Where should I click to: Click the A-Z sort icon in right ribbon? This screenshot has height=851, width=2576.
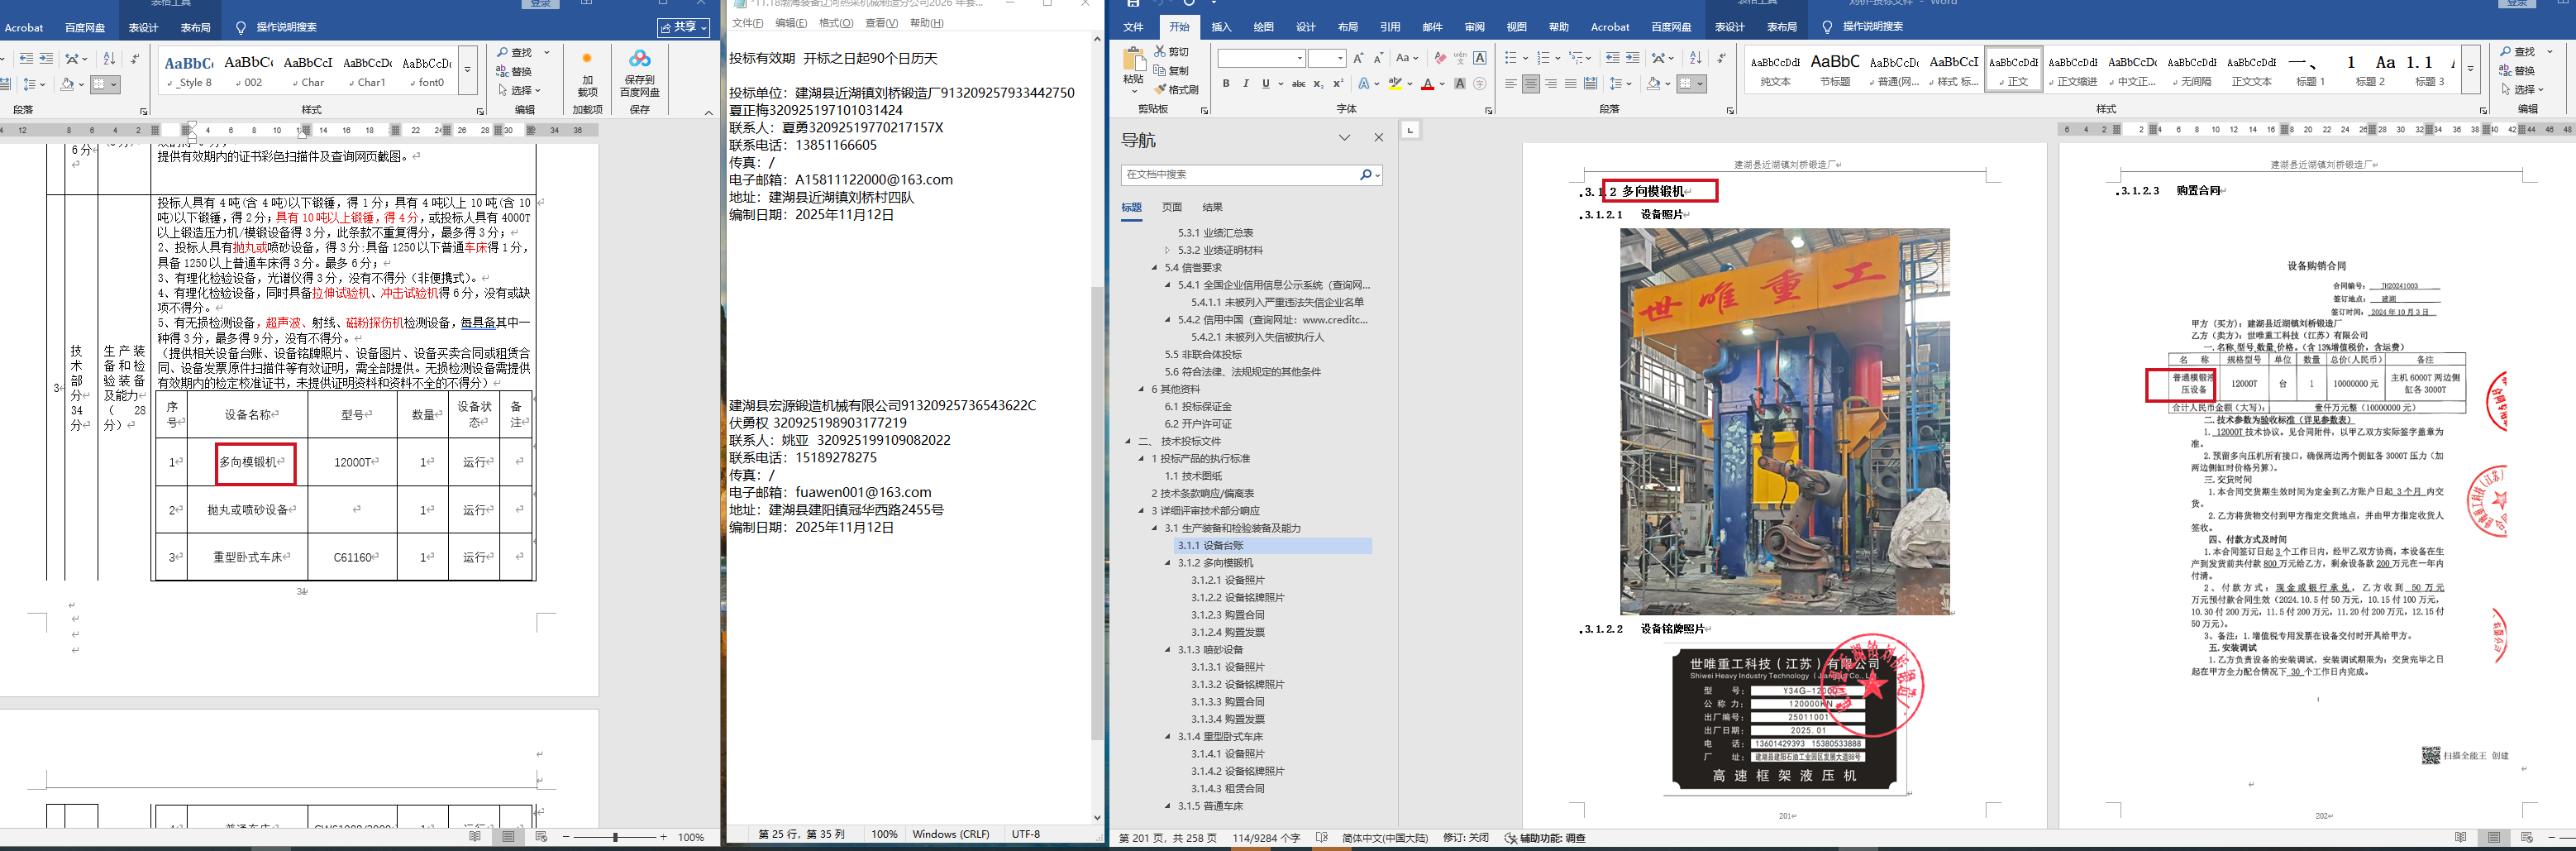pyautogui.click(x=1695, y=58)
